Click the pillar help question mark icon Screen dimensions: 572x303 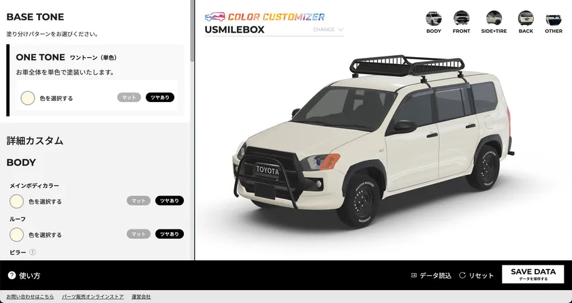click(33, 252)
